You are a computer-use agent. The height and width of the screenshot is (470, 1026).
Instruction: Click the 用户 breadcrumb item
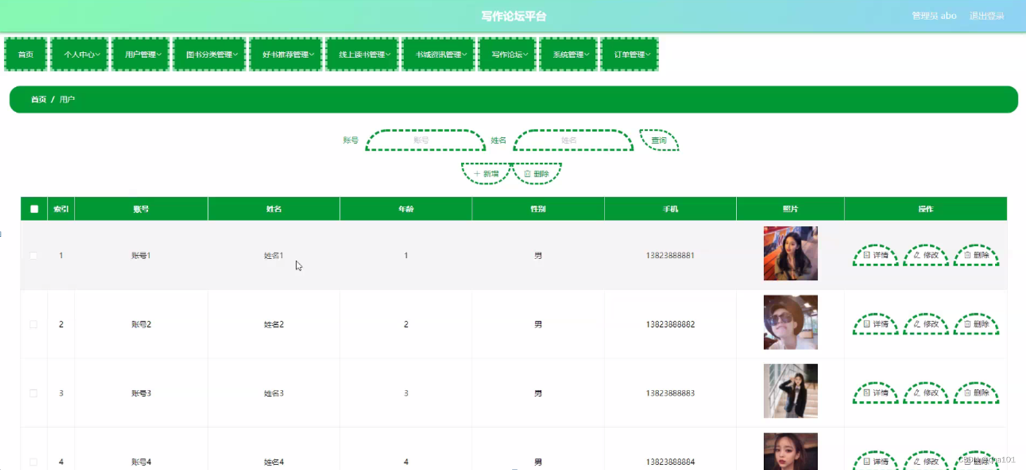(67, 100)
